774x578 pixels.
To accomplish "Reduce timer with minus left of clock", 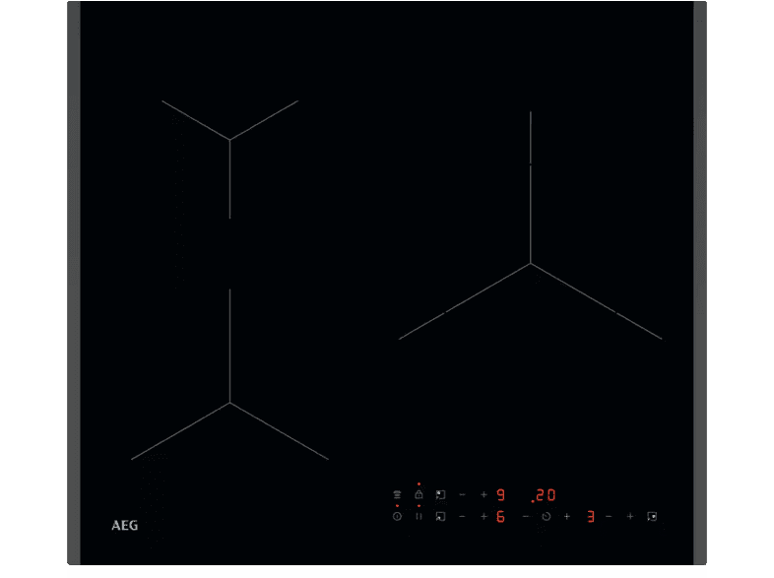I will pos(525,516).
